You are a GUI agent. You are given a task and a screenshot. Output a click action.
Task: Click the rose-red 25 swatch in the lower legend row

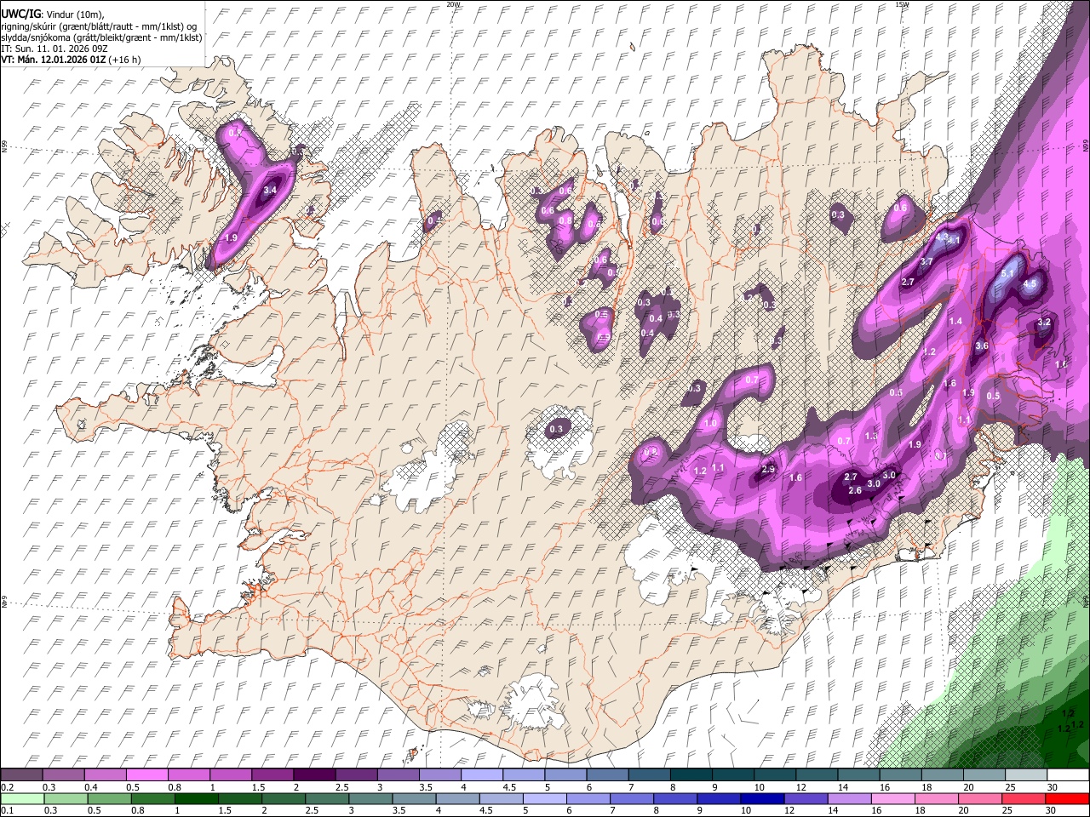coord(1023,798)
